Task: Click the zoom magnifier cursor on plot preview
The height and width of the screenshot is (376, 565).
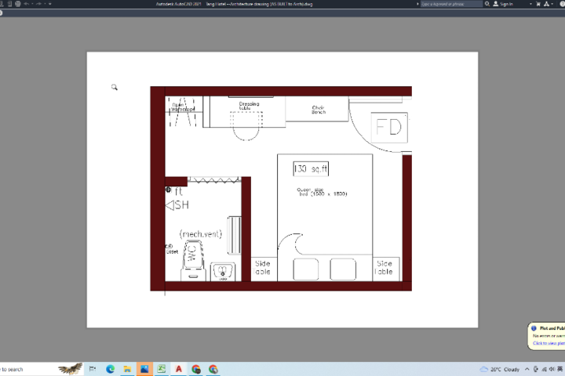Action: 115,87
